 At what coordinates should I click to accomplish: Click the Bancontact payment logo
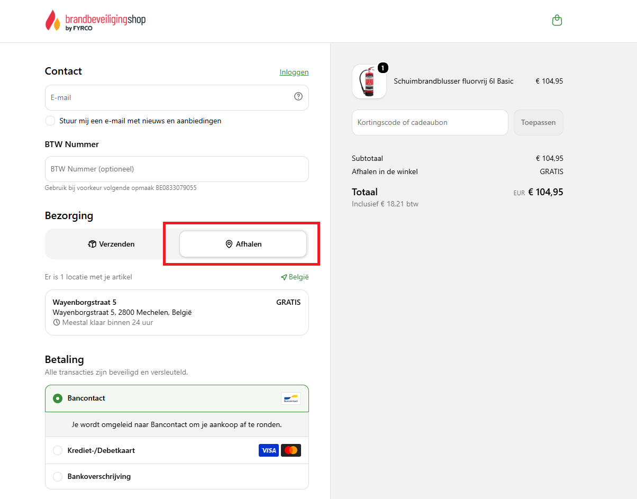(291, 398)
